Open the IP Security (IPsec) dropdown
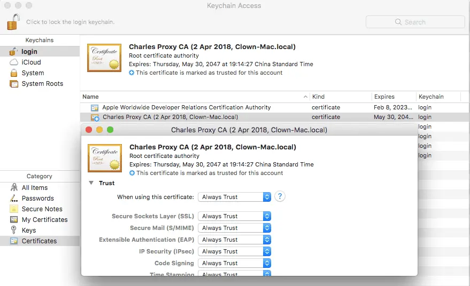470x286 pixels. [x=234, y=251]
